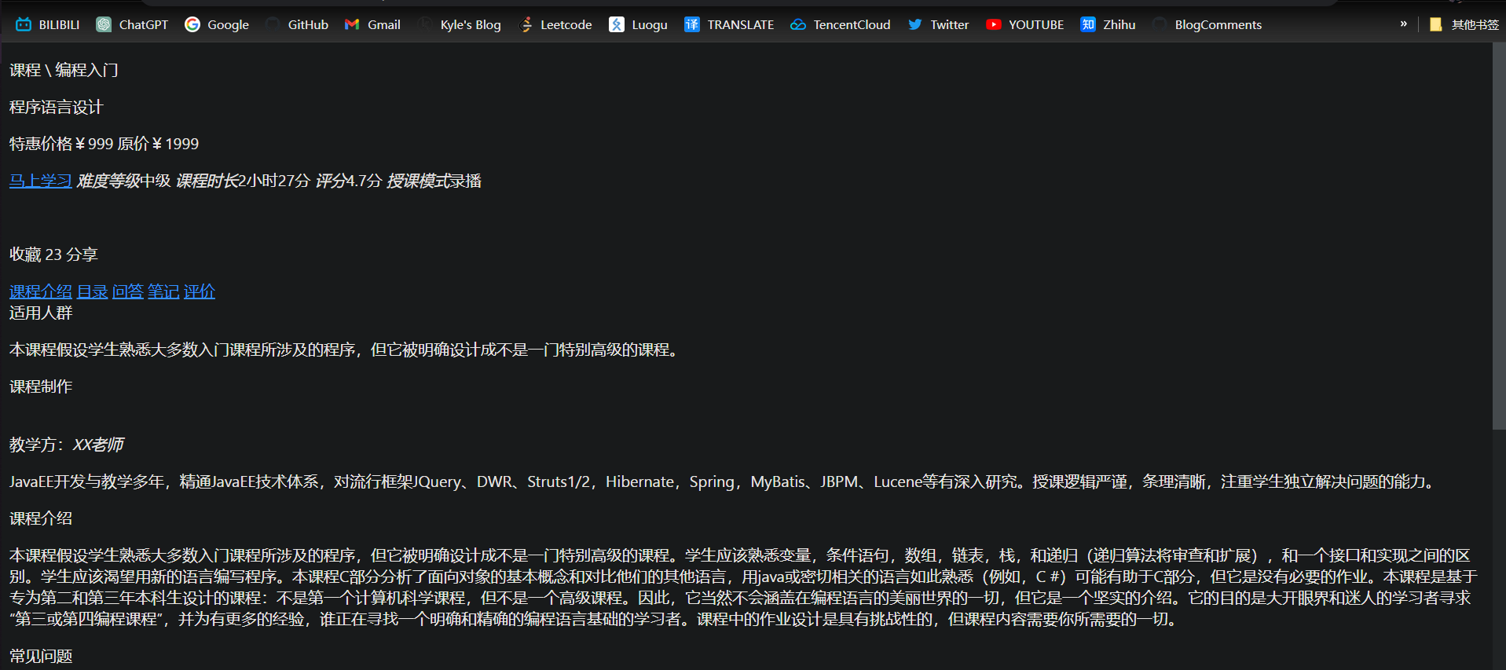Click the 授课模式 label
Image resolution: width=1506 pixels, height=670 pixels.
pos(418,181)
